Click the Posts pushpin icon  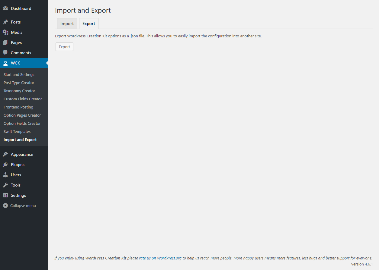point(5,22)
